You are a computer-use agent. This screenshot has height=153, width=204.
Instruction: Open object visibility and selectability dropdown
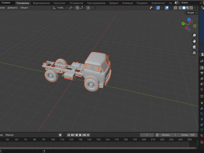coord(152,8)
